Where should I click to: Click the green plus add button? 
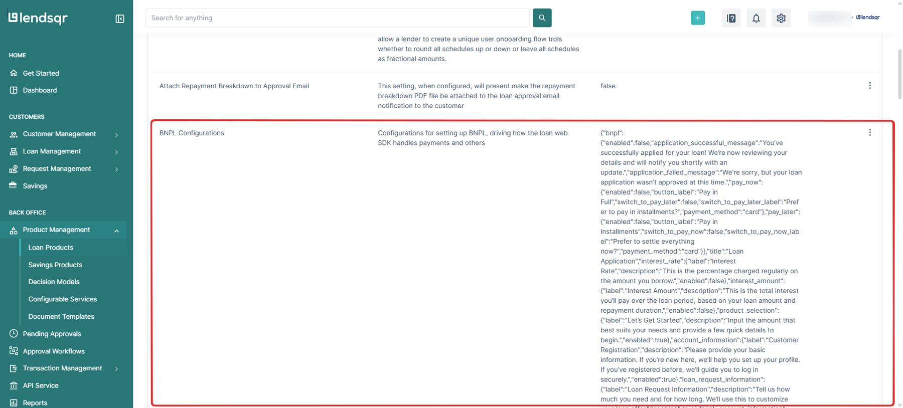tap(697, 18)
